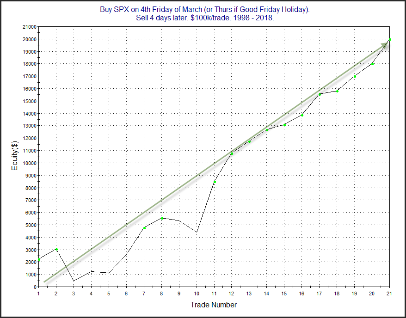The height and width of the screenshot is (318, 406).
Task: Click the y-axis tick label 7000
Action: click(x=31, y=200)
